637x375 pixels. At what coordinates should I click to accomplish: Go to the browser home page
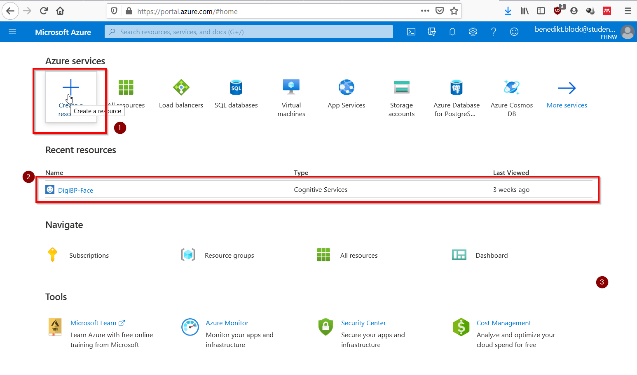pyautogui.click(x=60, y=11)
